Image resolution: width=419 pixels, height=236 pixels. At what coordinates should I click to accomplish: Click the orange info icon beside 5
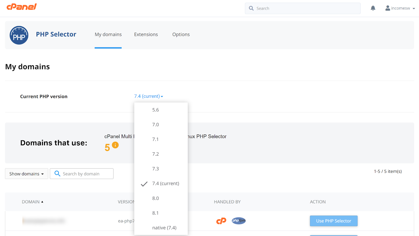115,145
